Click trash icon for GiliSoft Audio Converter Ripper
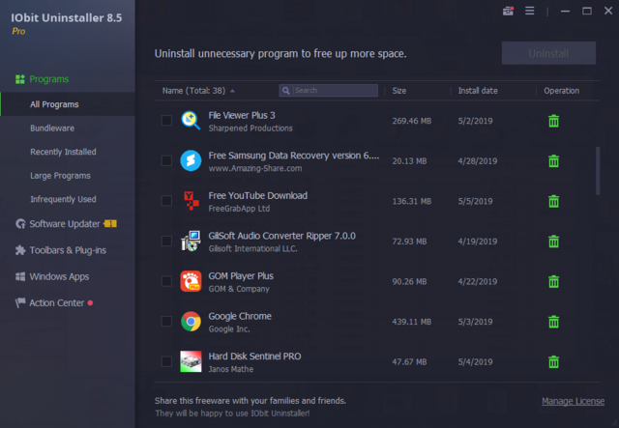 click(x=553, y=241)
